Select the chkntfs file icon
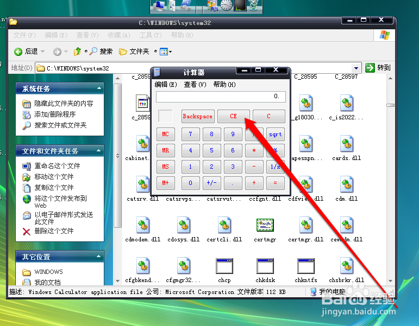Image resolution: width=419 pixels, height=326 pixels. coord(306,266)
